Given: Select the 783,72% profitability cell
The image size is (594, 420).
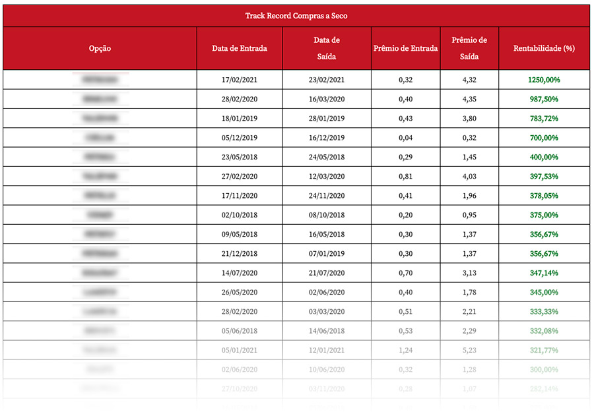Looking at the screenshot, I should coord(544,119).
